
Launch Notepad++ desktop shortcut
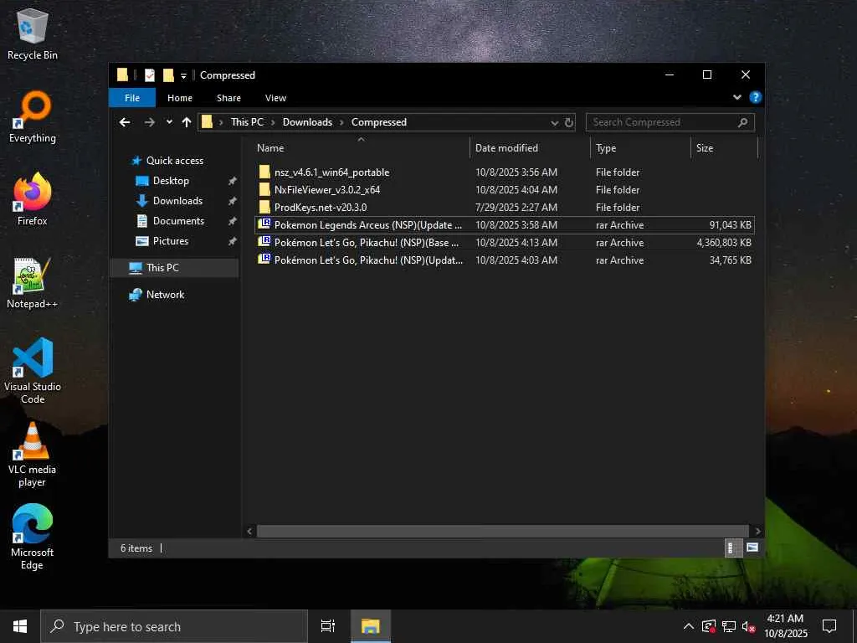[33, 283]
